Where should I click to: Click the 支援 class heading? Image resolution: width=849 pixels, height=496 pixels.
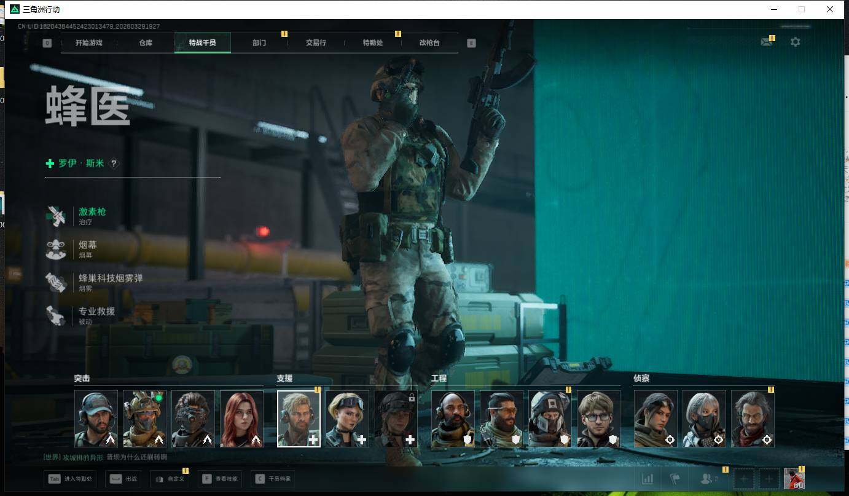click(284, 379)
